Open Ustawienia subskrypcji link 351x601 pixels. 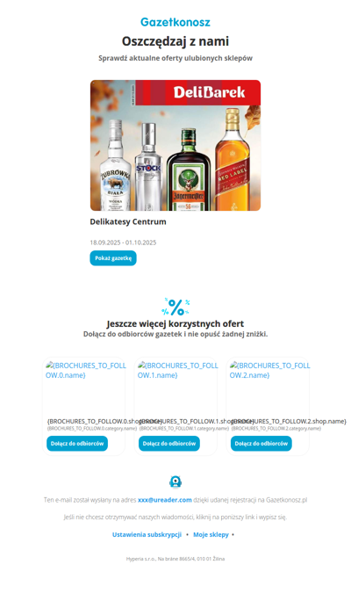tap(147, 534)
